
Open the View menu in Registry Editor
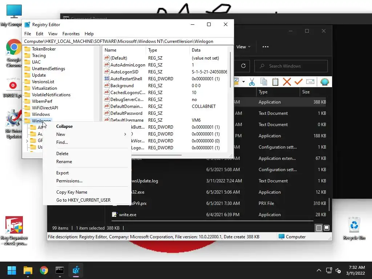(53, 34)
